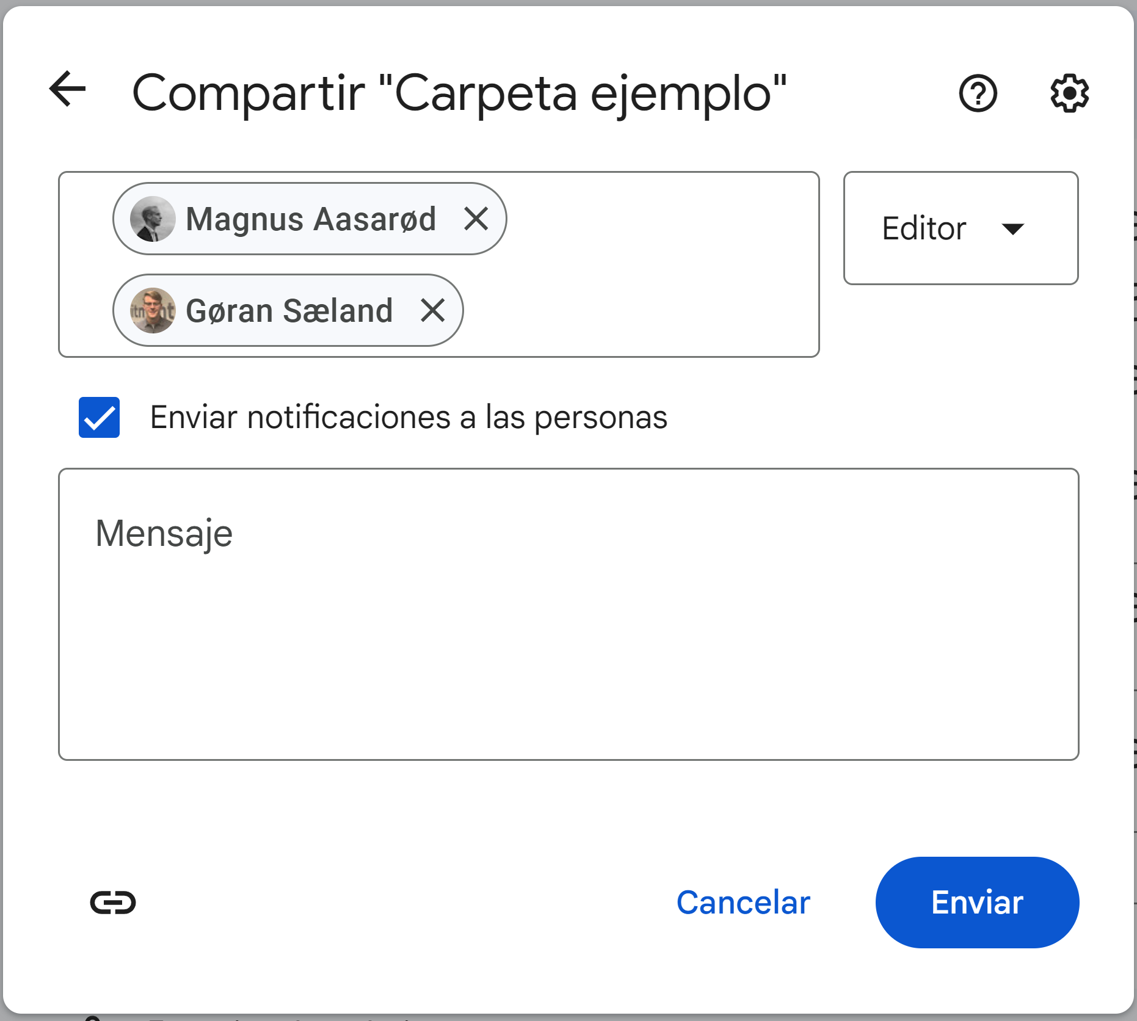The height and width of the screenshot is (1021, 1137).
Task: Click Gøran Sæland's profile photo
Action: 153,310
